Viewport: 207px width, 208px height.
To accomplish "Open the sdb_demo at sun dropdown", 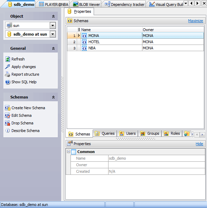I will pyautogui.click(x=53, y=34).
